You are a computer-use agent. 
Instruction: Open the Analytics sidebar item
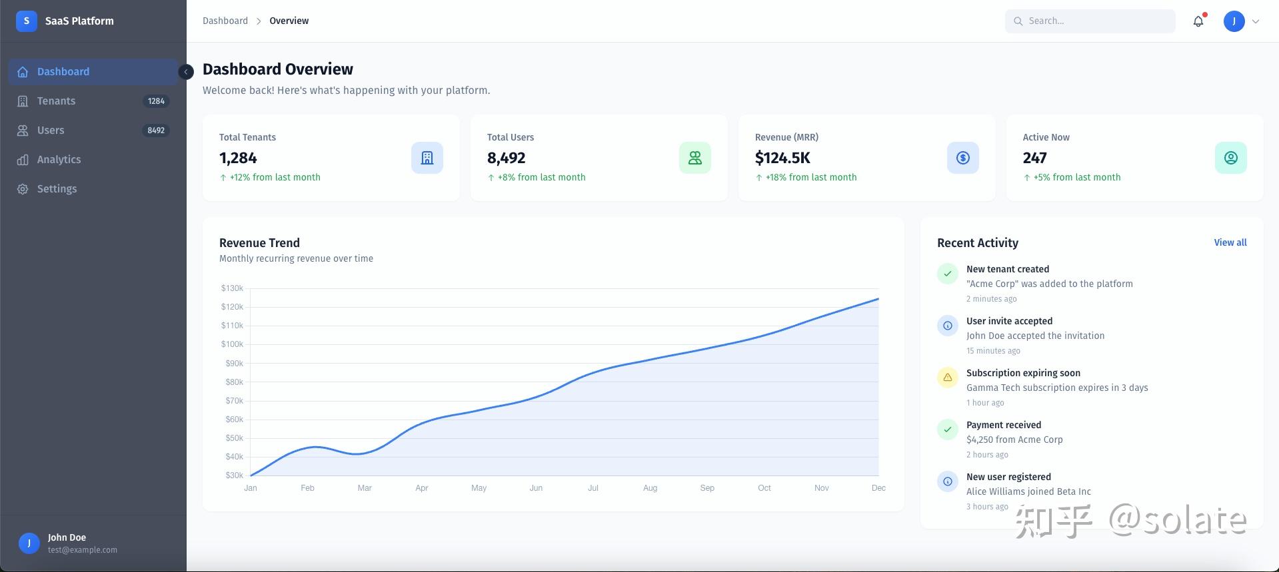93,160
